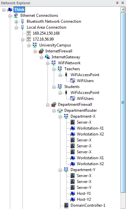Image resolution: width=126 pixels, height=209 pixels.
Task: Collapse the InternetFirewall node
Action: (x=35, y=51)
